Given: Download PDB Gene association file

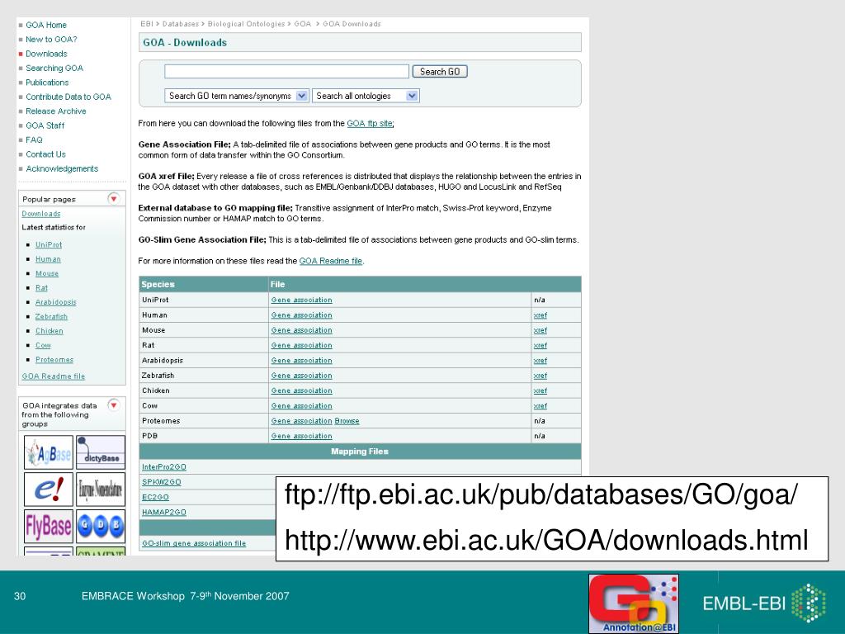Looking at the screenshot, I should coord(302,436).
